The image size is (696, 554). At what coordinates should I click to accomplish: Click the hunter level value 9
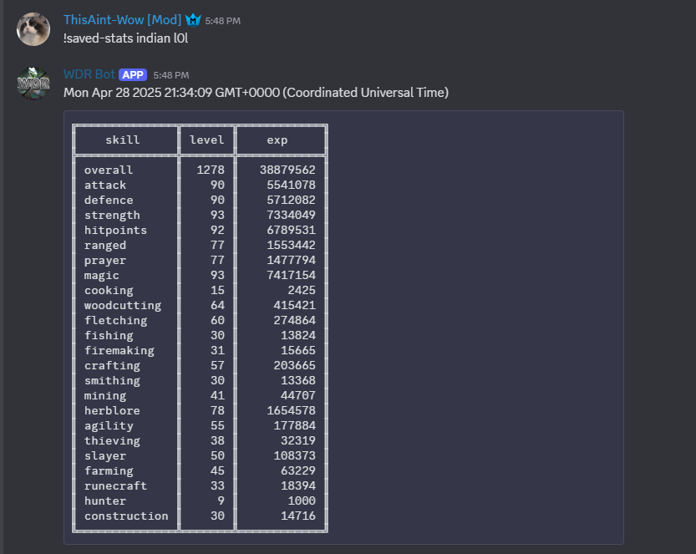(x=221, y=501)
